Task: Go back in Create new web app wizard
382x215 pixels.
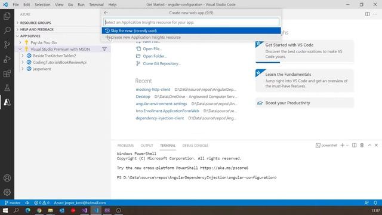Action: (x=106, y=13)
